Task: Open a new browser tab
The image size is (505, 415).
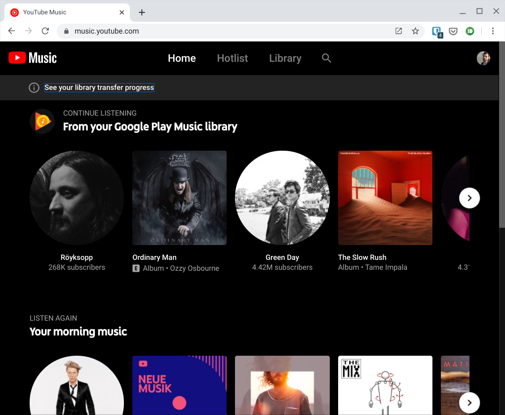Action: (142, 12)
